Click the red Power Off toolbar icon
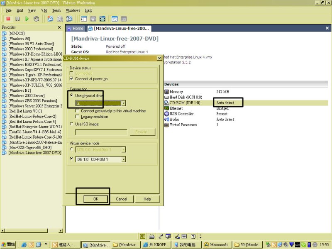 click(x=8, y=19)
